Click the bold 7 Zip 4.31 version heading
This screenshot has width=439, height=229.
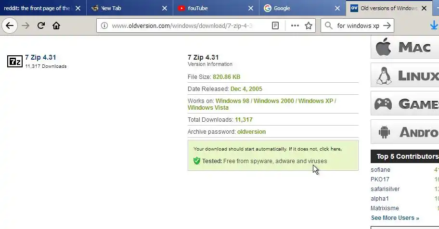[203, 57]
